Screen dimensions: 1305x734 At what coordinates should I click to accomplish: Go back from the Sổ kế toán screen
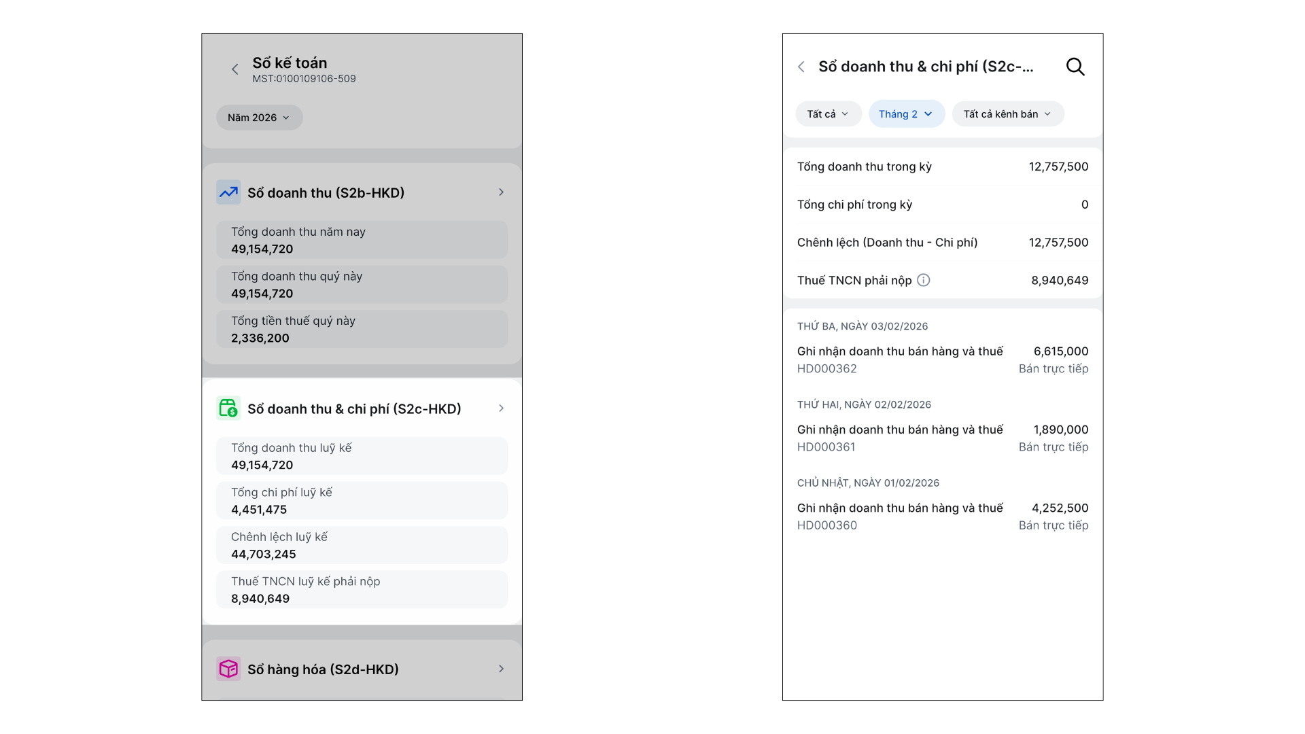[x=234, y=69]
